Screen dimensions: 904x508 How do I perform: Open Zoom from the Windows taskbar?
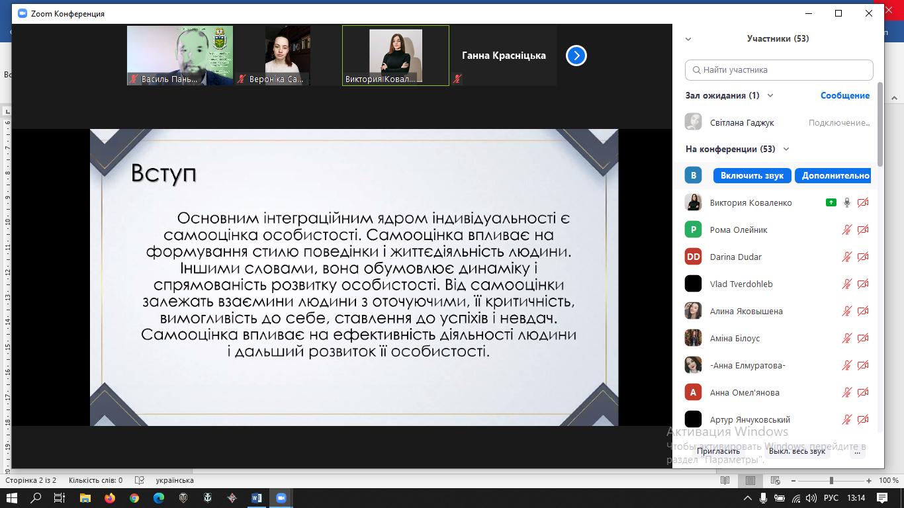[281, 498]
